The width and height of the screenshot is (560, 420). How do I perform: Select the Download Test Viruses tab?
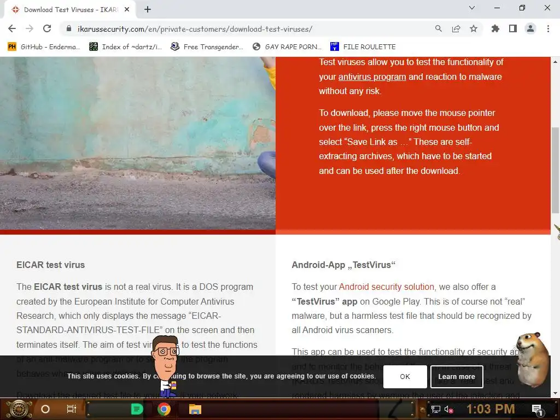[70, 10]
